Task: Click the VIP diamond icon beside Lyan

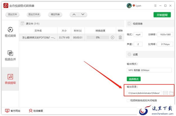Action: coord(134,6)
